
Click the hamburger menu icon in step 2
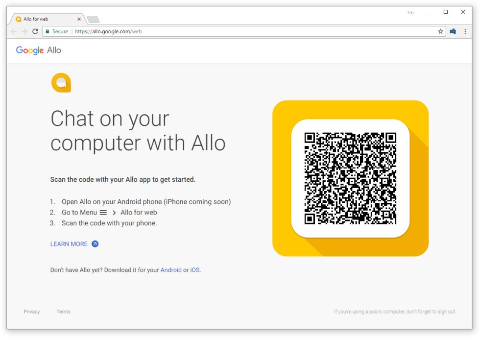pos(103,213)
